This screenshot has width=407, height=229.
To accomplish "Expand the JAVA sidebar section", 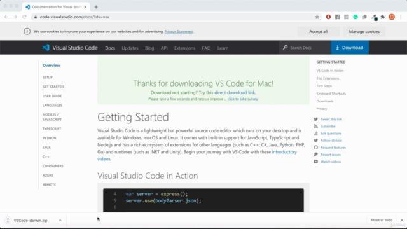I will (46, 148).
